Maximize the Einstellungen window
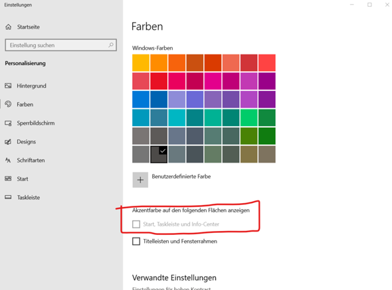The image size is (392, 290). pos(369,5)
